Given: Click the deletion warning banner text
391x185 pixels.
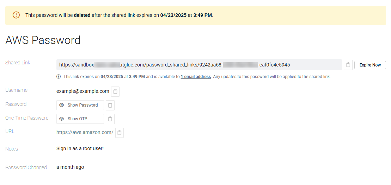Looking at the screenshot, I should coord(119,15).
